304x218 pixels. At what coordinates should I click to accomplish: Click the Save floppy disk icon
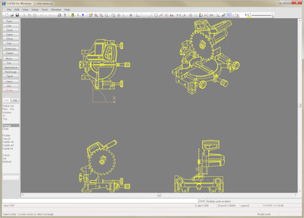pyautogui.click(x=17, y=15)
